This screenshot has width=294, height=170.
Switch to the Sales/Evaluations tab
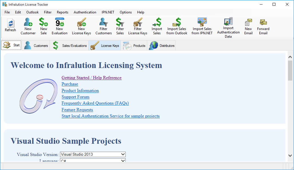69,45
